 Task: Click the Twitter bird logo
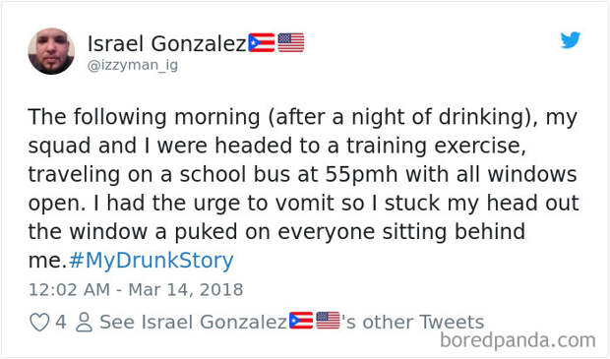pyautogui.click(x=571, y=40)
